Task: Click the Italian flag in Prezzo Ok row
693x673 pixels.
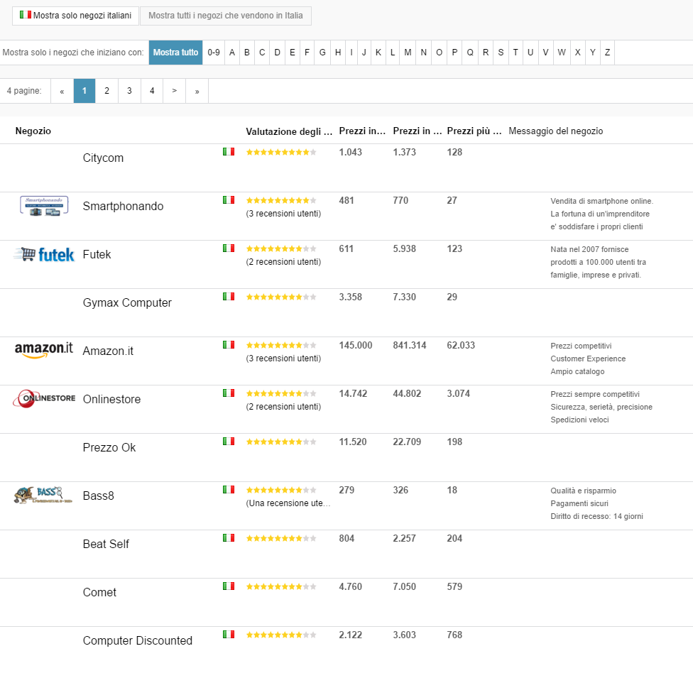Action: [229, 442]
